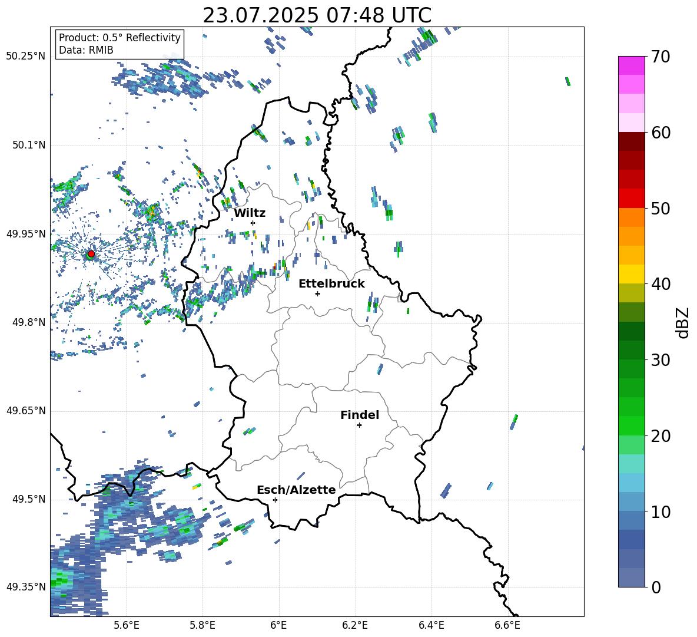Pick the dark green swatch just above 30 dBZ
Screen dimensions: 697x637
631,350
